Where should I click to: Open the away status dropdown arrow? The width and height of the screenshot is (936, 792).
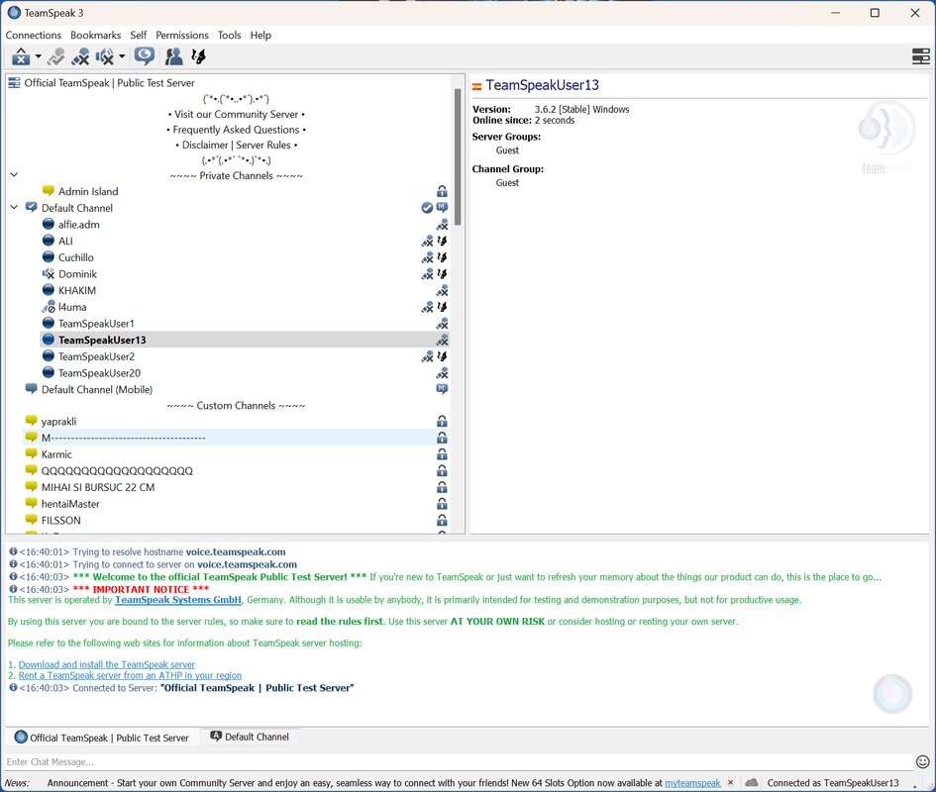[38, 57]
